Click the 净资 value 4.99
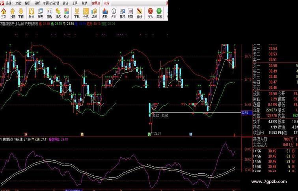This screenshot has height=191, width=298. point(274,127)
